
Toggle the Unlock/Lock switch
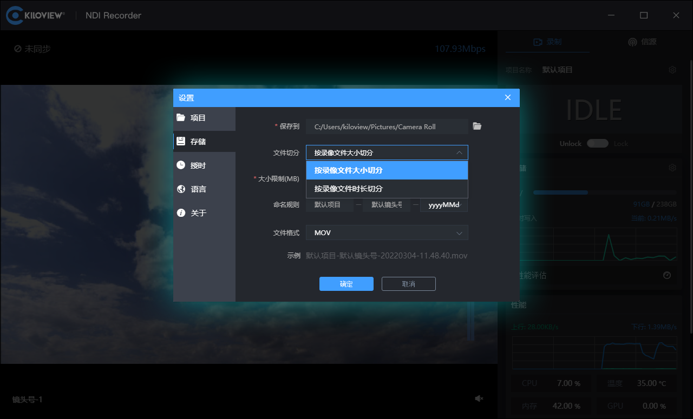(598, 143)
